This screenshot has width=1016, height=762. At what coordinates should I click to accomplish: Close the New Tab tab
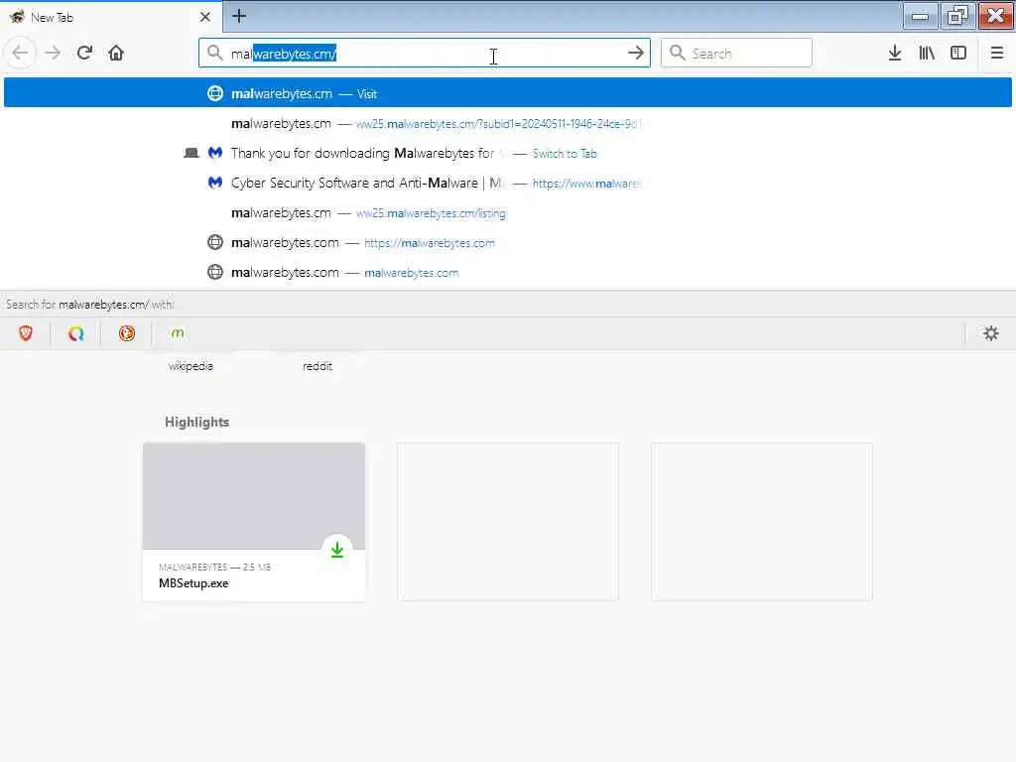click(204, 17)
